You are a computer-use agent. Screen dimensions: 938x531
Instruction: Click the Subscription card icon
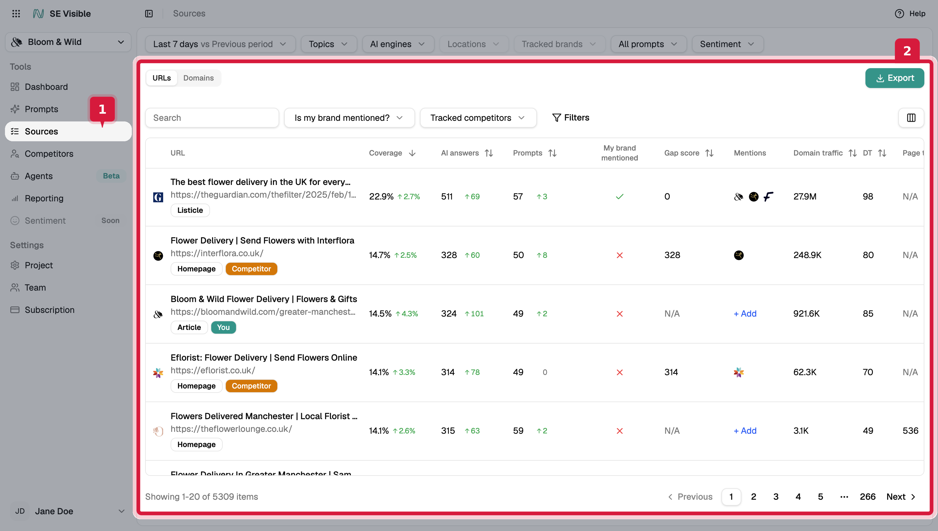coord(15,309)
